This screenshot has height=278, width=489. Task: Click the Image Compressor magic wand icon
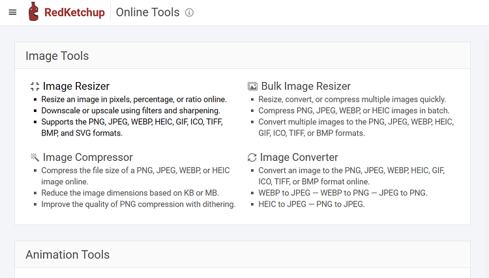(x=35, y=157)
